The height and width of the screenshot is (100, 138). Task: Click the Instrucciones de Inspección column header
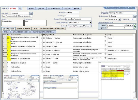pyautogui.click(x=88, y=35)
